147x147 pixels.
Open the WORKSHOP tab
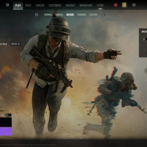pos(86,5)
